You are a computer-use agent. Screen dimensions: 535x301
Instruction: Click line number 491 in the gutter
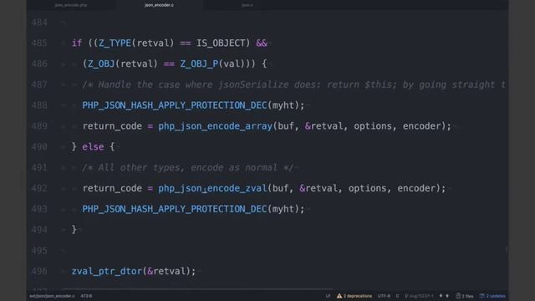(39, 167)
